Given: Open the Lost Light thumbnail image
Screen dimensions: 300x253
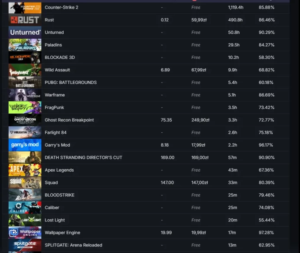Looking at the screenshot, I should 25,220.
